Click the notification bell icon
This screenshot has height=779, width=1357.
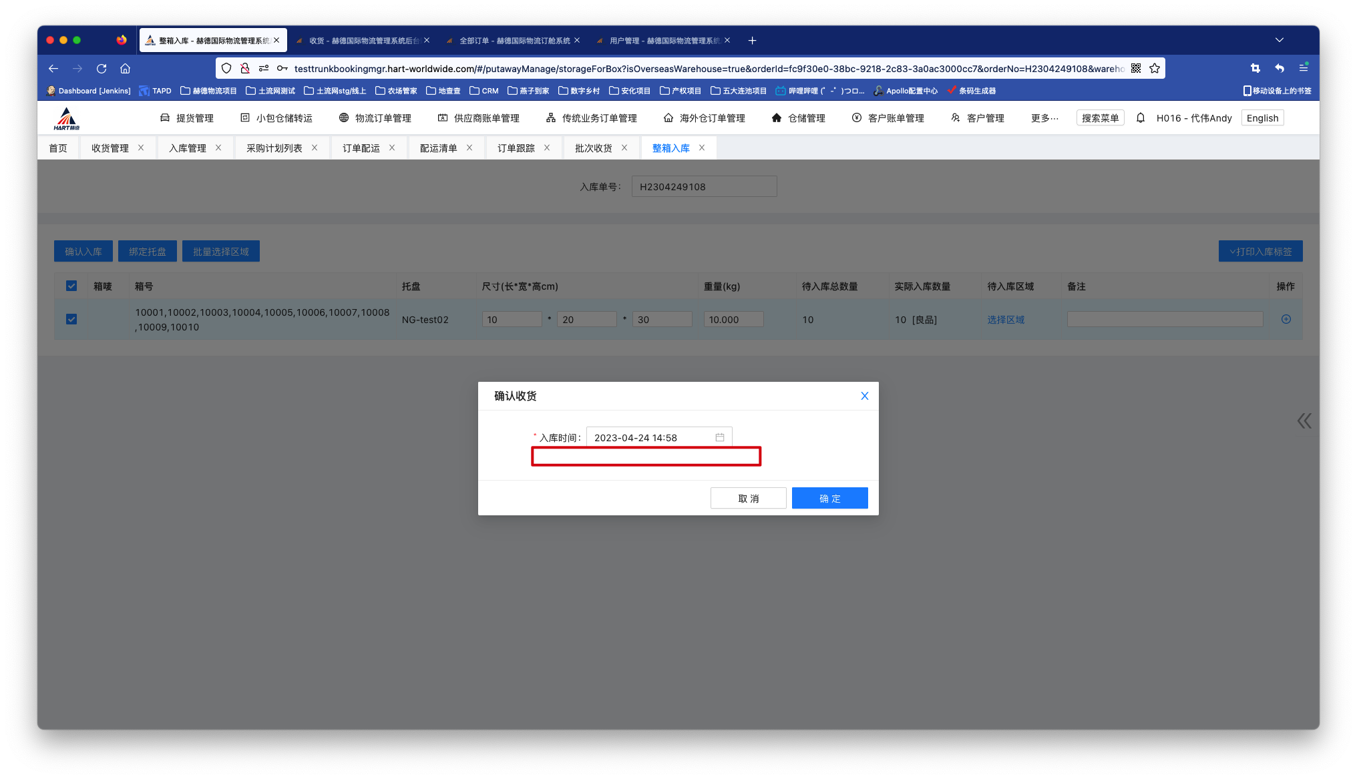[1141, 117]
